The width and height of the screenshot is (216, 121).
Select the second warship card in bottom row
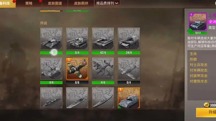[77, 98]
